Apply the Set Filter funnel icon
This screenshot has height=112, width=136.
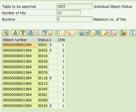point(45,33)
